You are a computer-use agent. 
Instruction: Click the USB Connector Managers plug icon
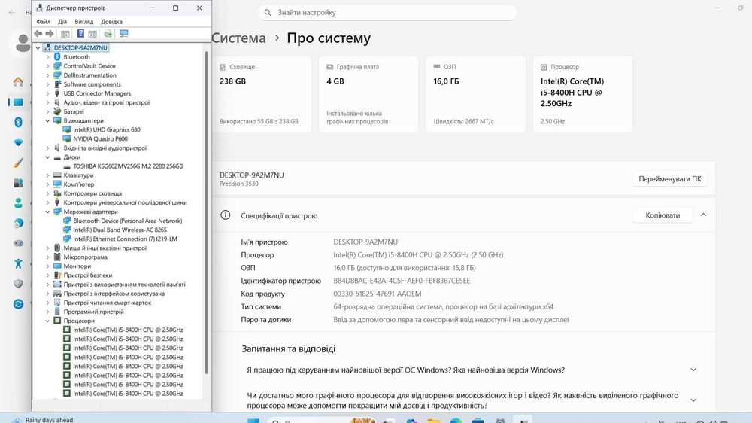pos(57,93)
